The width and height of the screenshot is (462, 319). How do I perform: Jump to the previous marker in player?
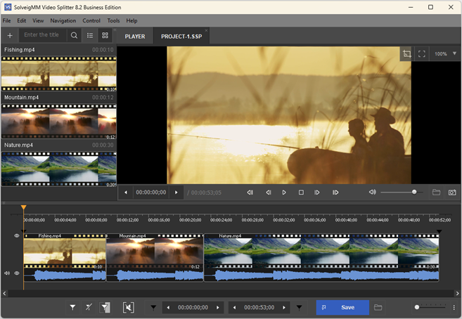[250, 193]
